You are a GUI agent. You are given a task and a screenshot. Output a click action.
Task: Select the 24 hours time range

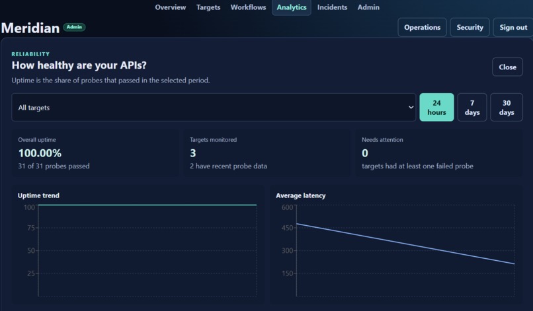pos(436,107)
